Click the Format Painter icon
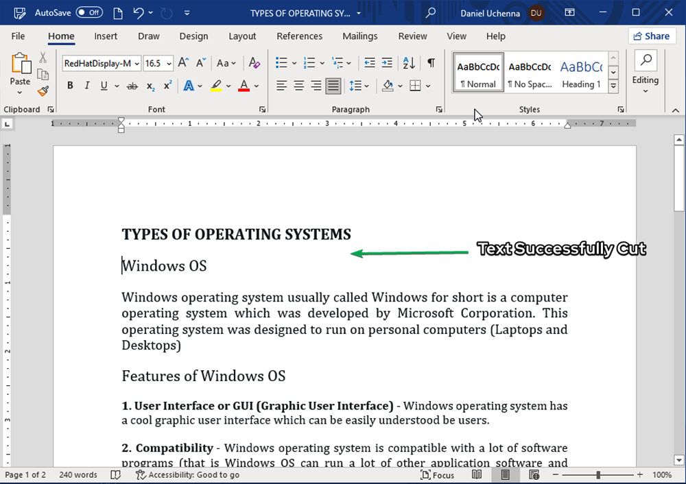This screenshot has width=686, height=484. point(43,91)
